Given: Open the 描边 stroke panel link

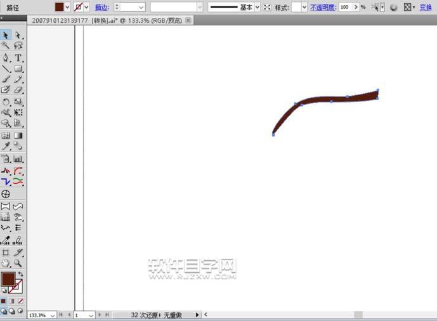Looking at the screenshot, I should 102,7.
